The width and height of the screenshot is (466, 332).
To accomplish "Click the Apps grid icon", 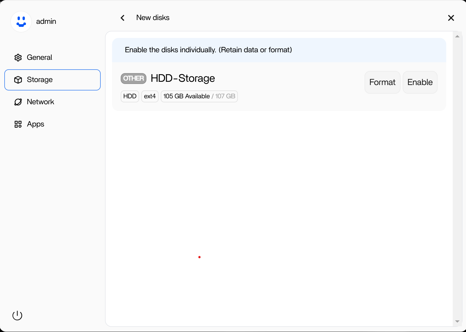I will pos(18,124).
